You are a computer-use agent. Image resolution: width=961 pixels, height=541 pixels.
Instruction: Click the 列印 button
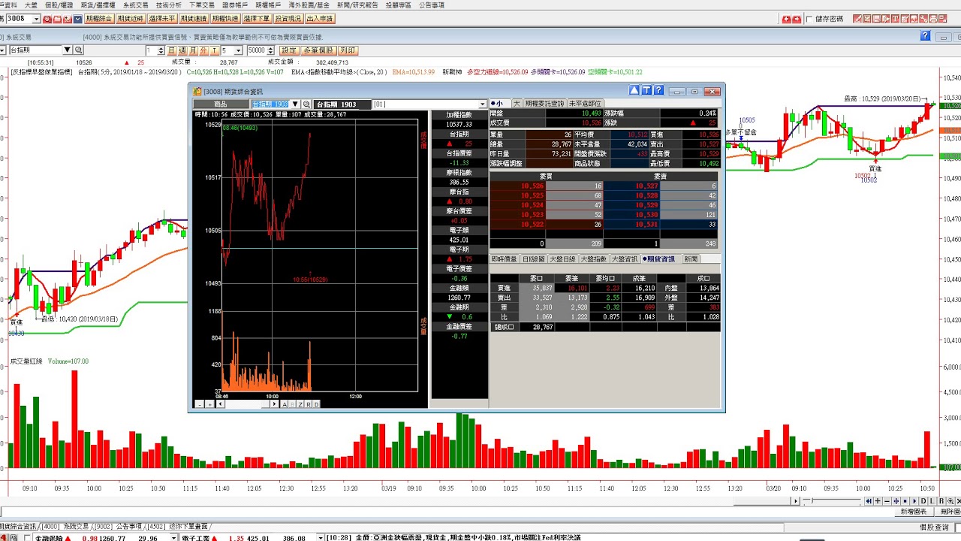(348, 50)
